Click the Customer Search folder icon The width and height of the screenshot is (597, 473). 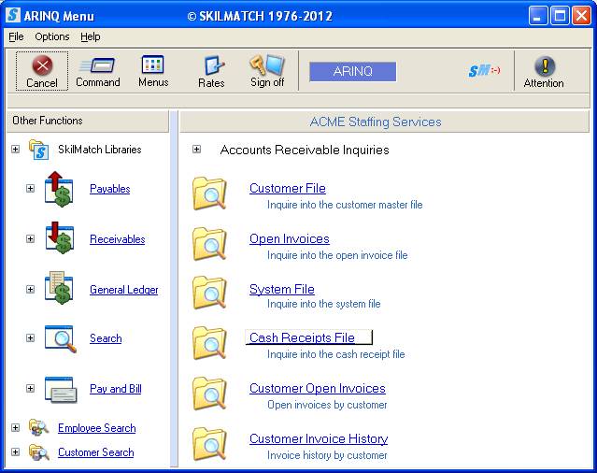click(x=39, y=452)
